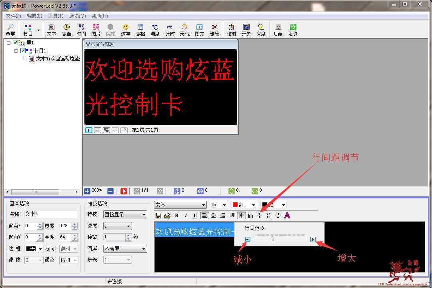Open the 文件(F) menu

[13, 16]
